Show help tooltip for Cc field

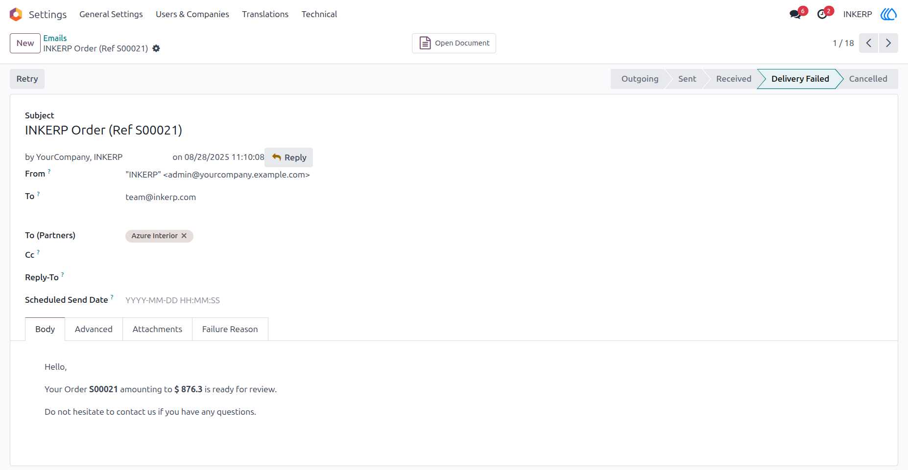38,252
